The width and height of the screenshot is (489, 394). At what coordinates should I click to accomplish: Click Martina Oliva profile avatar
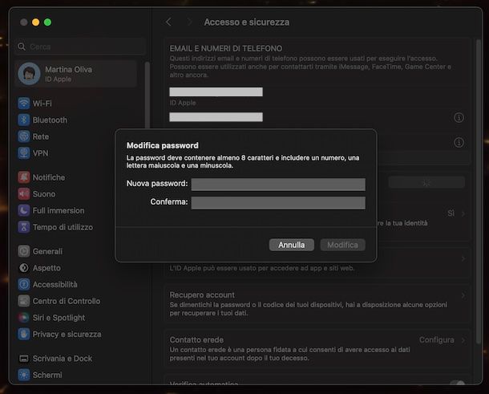29,74
